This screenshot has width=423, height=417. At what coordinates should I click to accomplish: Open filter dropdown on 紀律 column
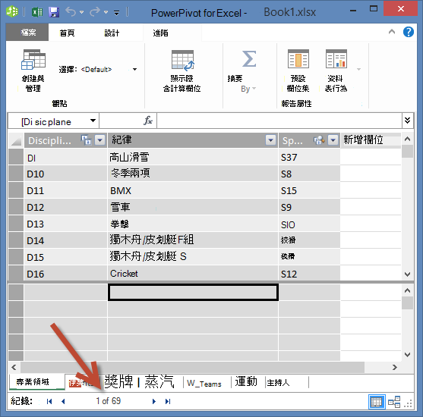pyautogui.click(x=270, y=140)
